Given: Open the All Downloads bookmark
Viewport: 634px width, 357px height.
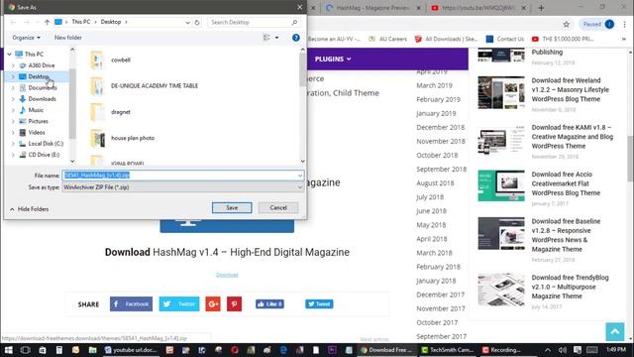Looking at the screenshot, I should (447, 39).
